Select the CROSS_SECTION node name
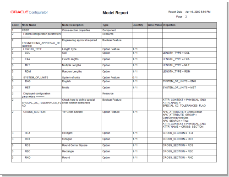 [x=34, y=112]
